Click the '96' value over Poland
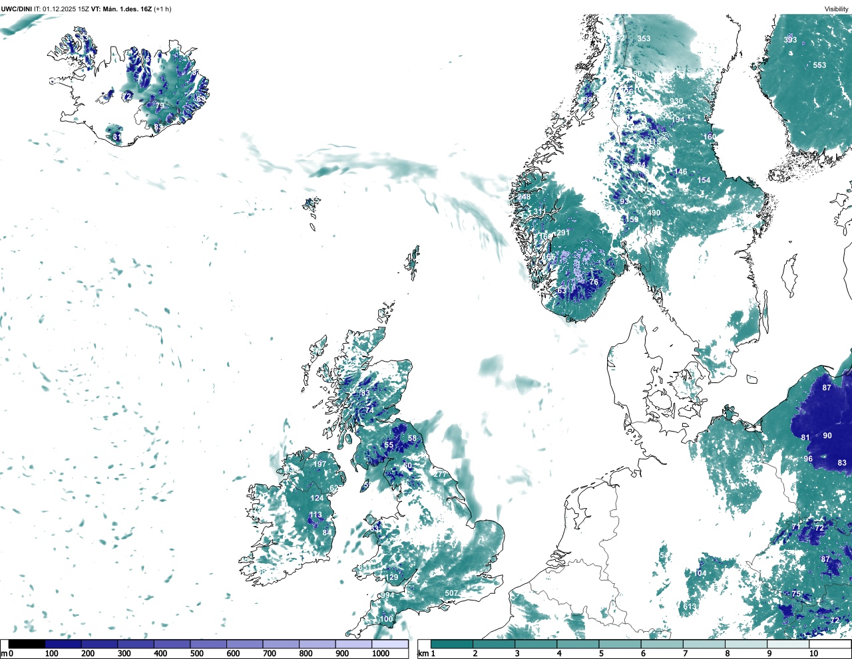This screenshot has height=659, width=852. click(808, 459)
